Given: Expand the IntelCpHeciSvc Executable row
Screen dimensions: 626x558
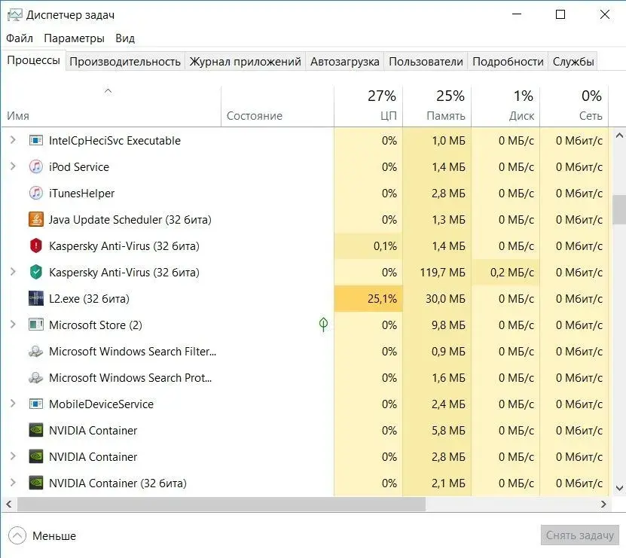Looking at the screenshot, I should coord(13,140).
